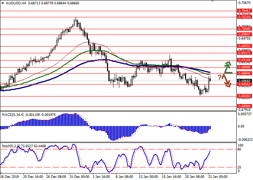Click the 13 Jan 00:00 time axis label
Image resolution: width=253 pixels, height=180 pixels.
pos(148,177)
